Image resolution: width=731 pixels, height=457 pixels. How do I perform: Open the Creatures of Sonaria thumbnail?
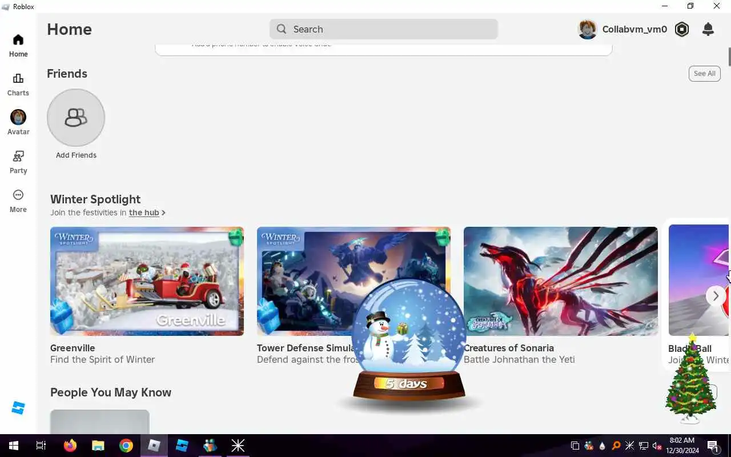(x=560, y=281)
